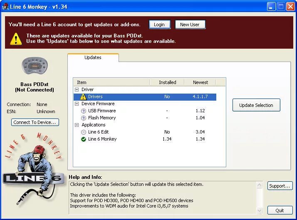297x220 pixels.
Task: Sort by the Item column header
Action: tap(111, 82)
